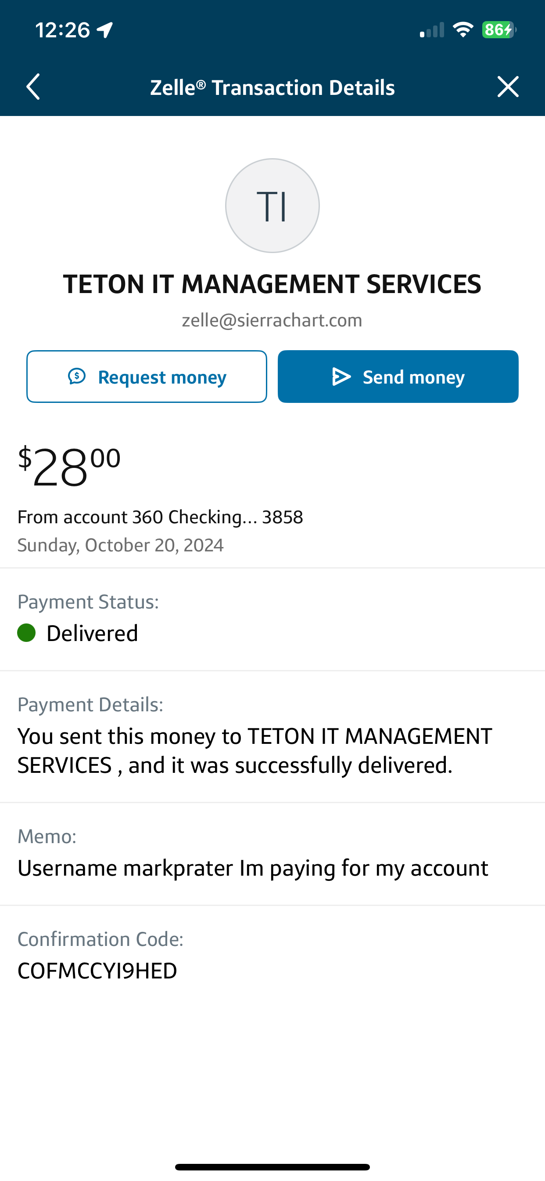Image resolution: width=545 pixels, height=1181 pixels.
Task: Tap the Wi-Fi icon in status bar
Action: (463, 30)
